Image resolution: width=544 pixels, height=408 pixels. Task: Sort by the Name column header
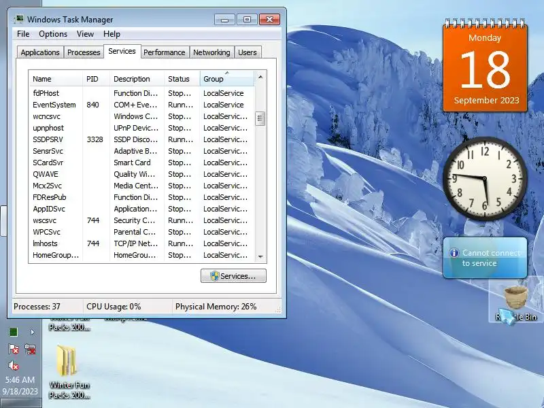[x=56, y=79]
